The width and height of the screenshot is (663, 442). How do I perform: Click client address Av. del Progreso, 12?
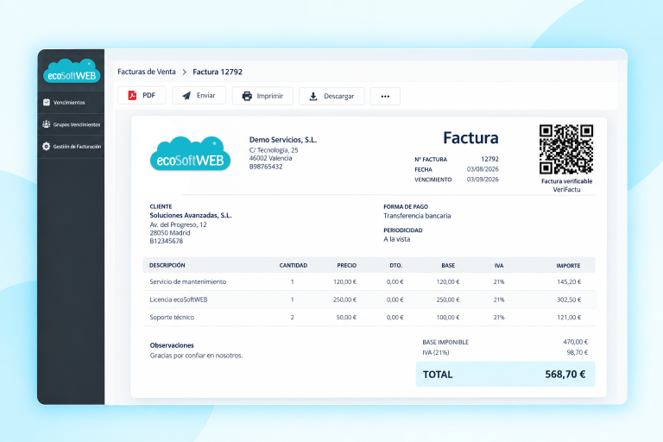(178, 224)
